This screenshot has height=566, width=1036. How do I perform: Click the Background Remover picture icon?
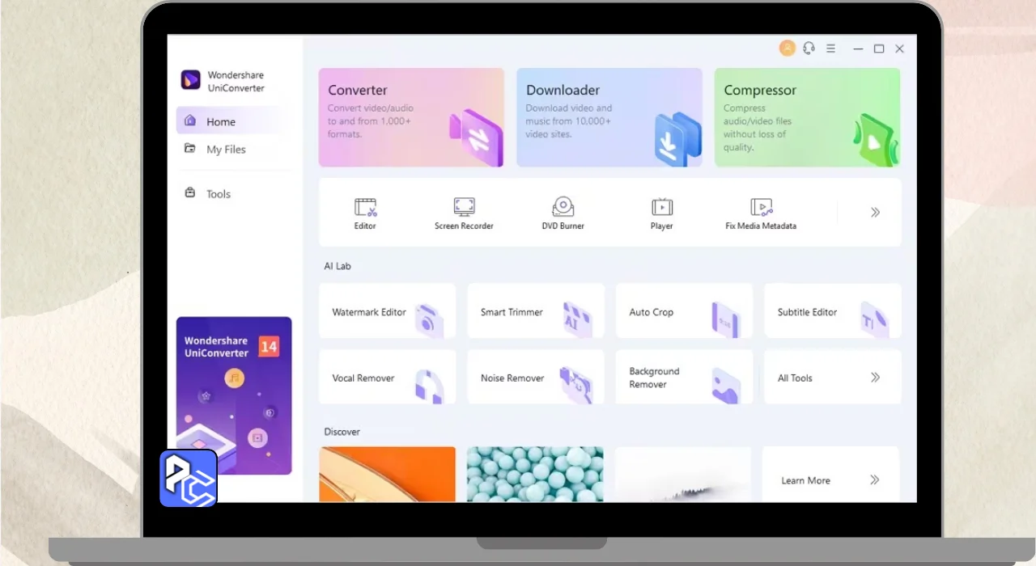pyautogui.click(x=726, y=386)
